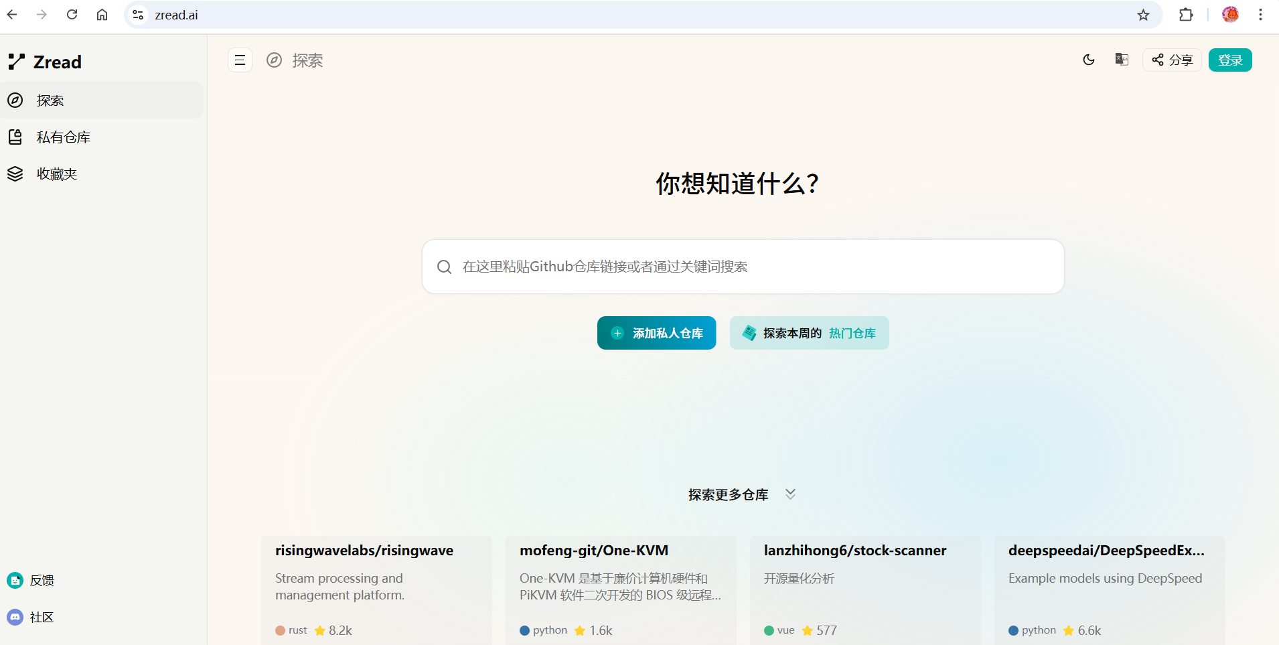Image resolution: width=1279 pixels, height=645 pixels.
Task: Click the 登录 login button
Action: point(1230,60)
